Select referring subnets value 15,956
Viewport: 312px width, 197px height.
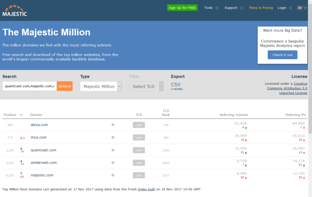240,148
